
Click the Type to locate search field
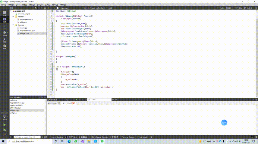tap(27, 137)
